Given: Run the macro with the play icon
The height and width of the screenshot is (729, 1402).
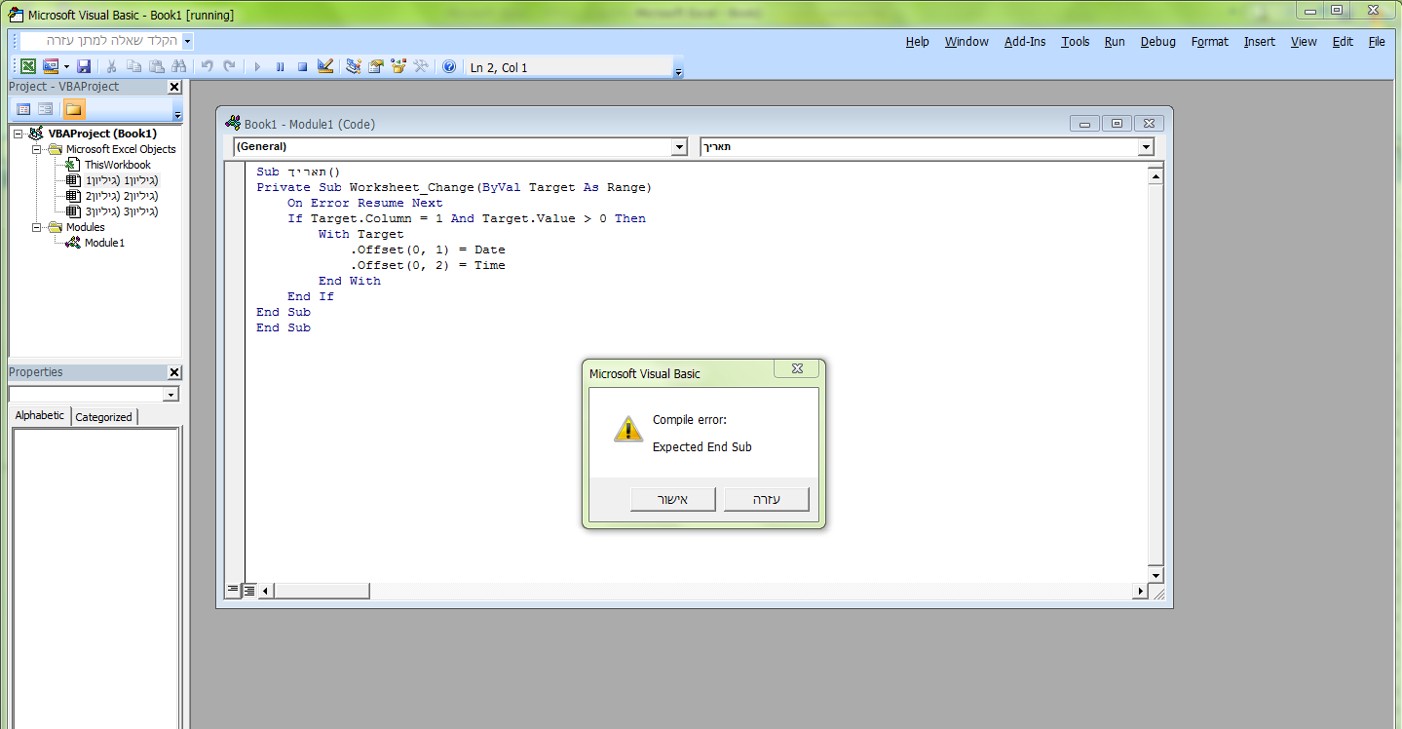Looking at the screenshot, I should 257,66.
